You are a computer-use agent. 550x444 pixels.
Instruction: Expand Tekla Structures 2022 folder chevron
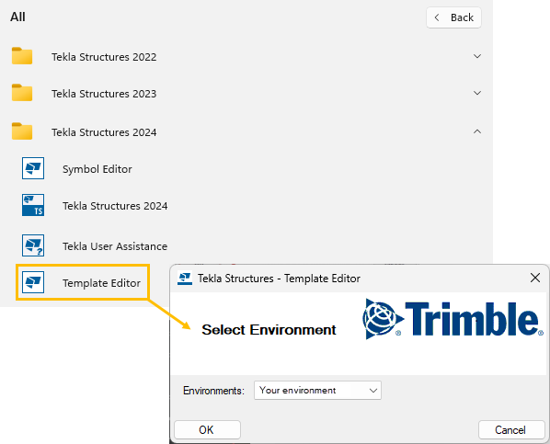tap(477, 56)
